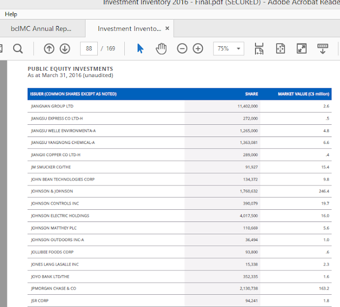The width and height of the screenshot is (340, 307).
Task: Select JIANGSU EXPRESS CO LTD-H text
Action: tap(57, 118)
